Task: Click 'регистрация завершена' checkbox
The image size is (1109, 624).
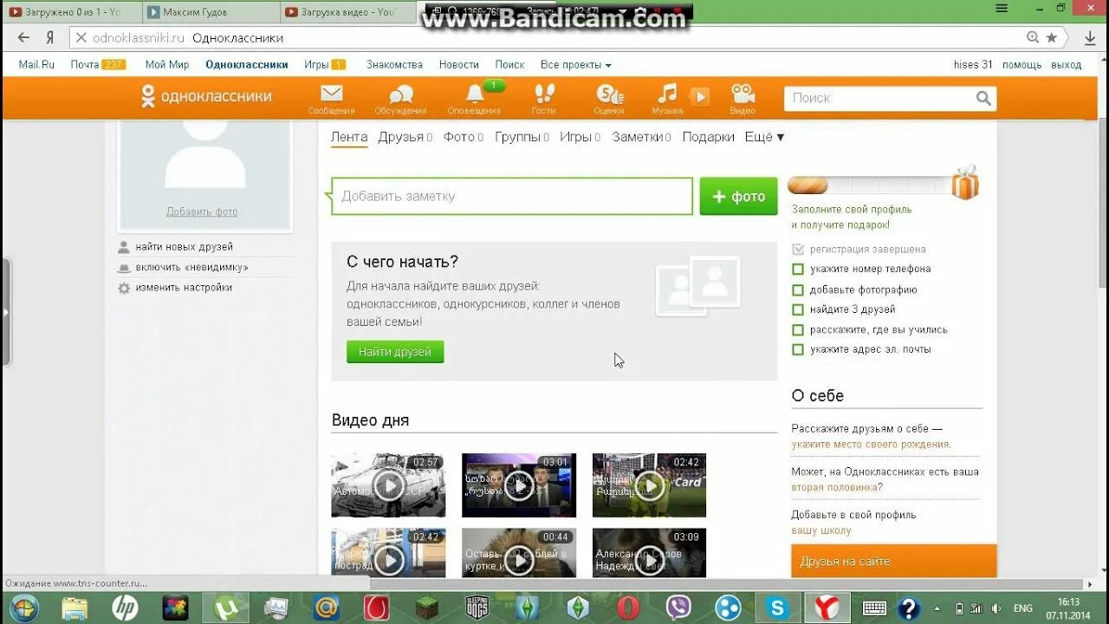Action: pyautogui.click(x=798, y=250)
